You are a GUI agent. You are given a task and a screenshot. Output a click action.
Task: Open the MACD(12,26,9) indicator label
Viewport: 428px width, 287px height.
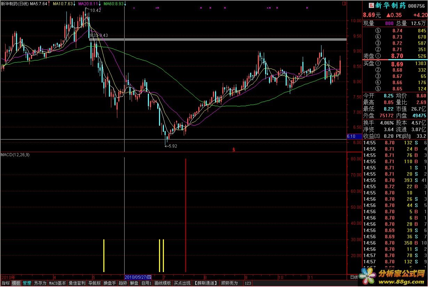click(15, 155)
